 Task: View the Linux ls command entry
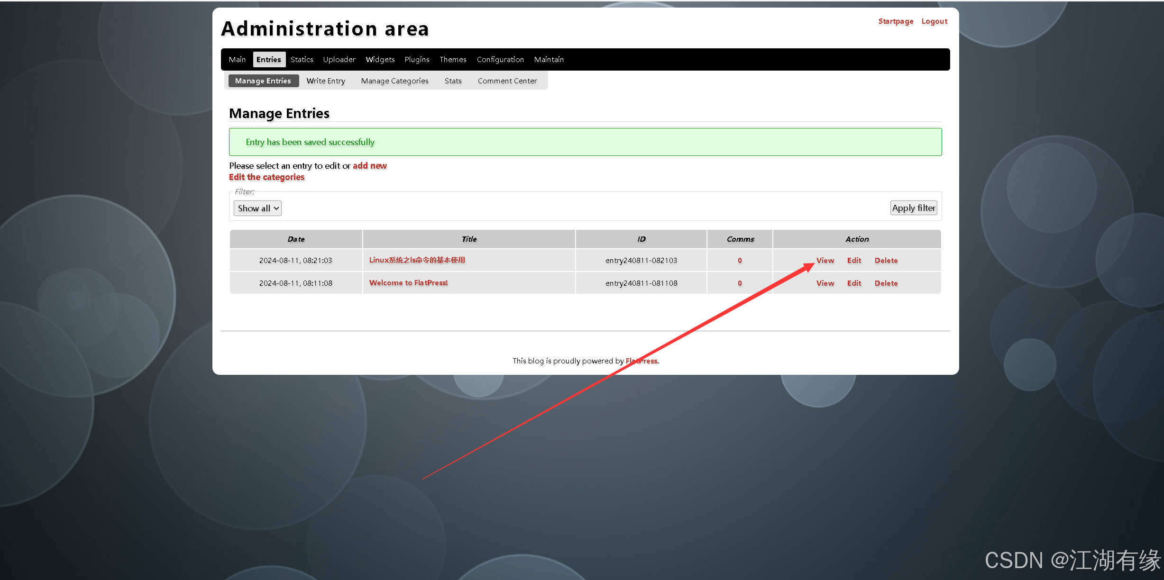click(x=825, y=261)
